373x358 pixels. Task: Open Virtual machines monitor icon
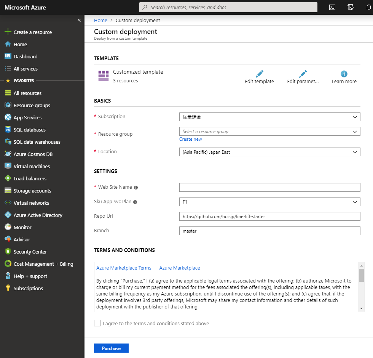point(8,166)
